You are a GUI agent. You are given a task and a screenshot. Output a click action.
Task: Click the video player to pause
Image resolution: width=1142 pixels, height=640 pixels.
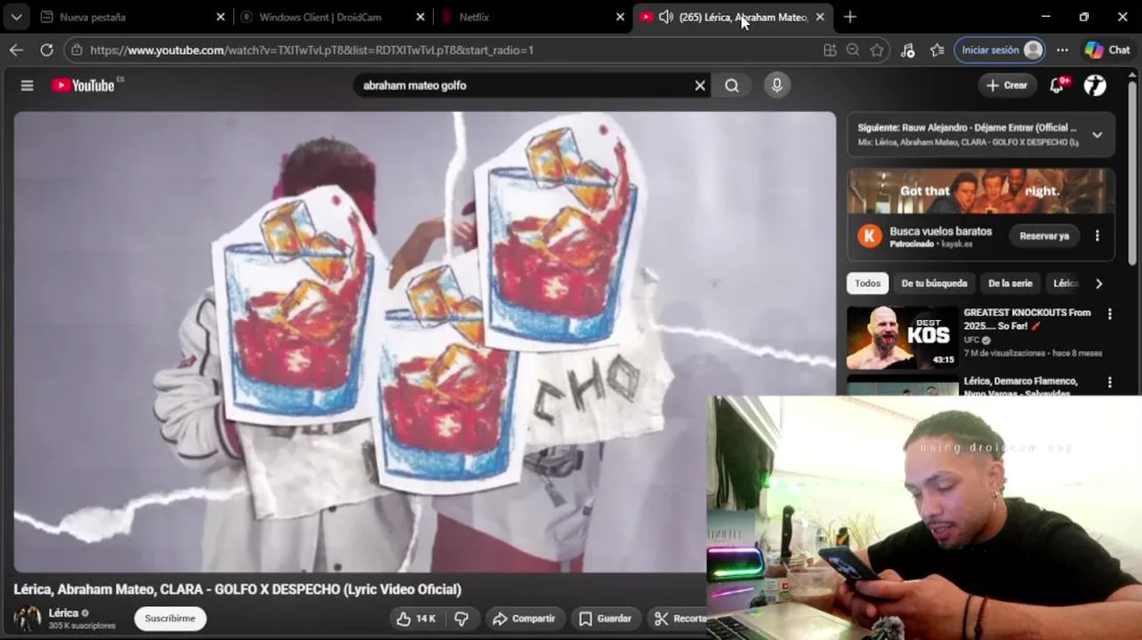click(x=424, y=341)
